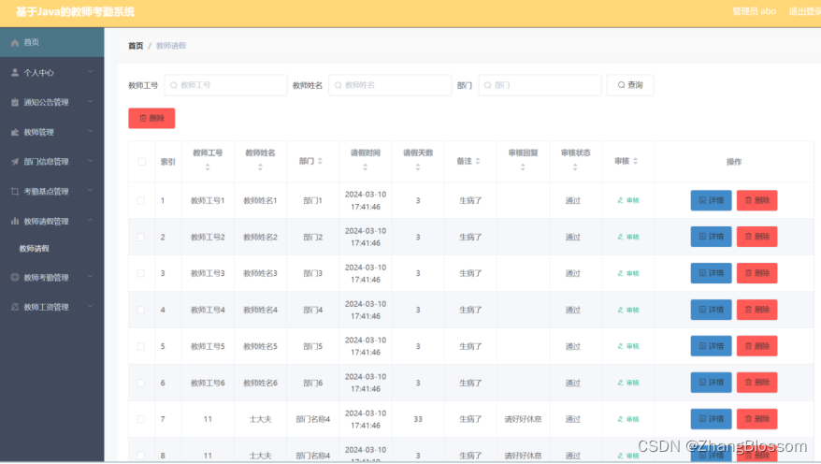This screenshot has height=464, width=821.
Task: Open the 个人中心 sidebar menu
Action: (51, 72)
